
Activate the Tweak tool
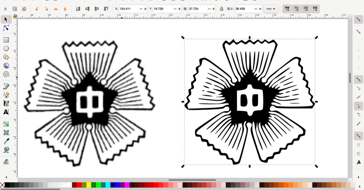click(x=6, y=161)
